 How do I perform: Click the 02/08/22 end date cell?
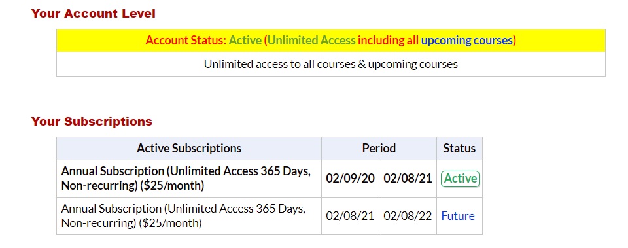(x=408, y=216)
